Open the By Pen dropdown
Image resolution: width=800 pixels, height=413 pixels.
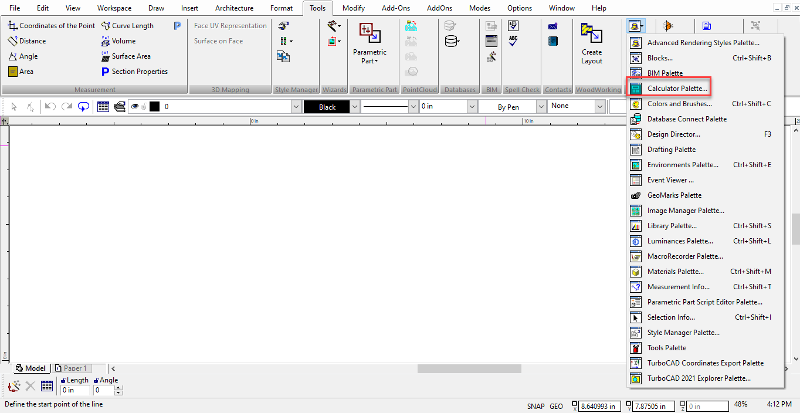click(540, 107)
